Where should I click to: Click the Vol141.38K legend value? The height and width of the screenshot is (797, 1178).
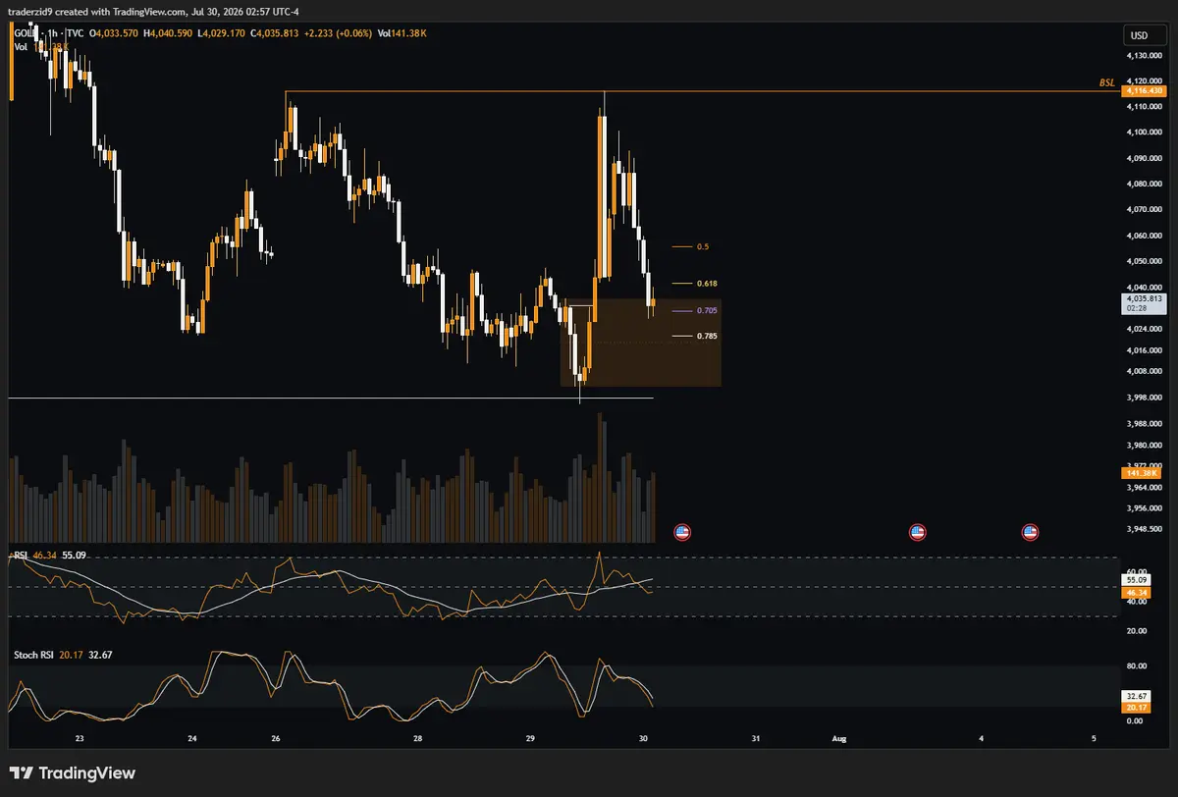[x=402, y=33]
